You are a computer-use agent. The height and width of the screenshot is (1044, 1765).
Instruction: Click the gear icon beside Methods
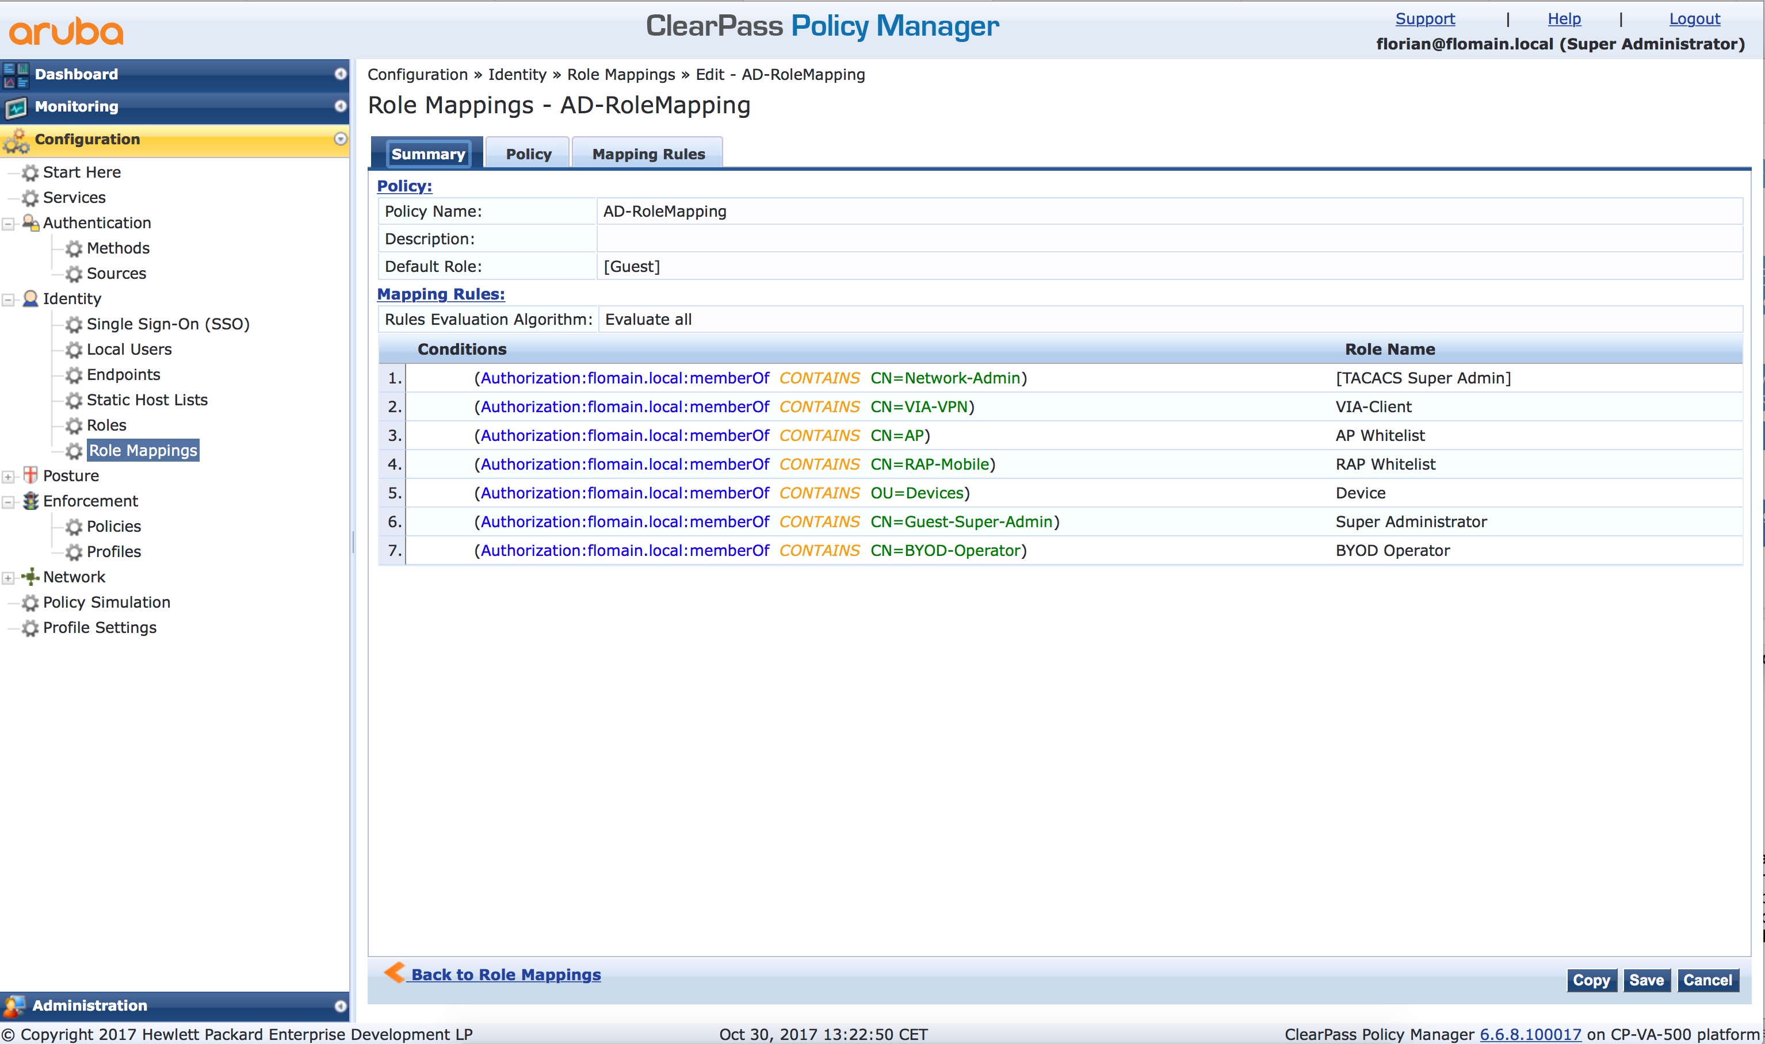coord(74,248)
